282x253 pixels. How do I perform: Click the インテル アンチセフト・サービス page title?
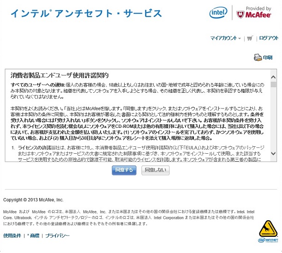(x=86, y=13)
